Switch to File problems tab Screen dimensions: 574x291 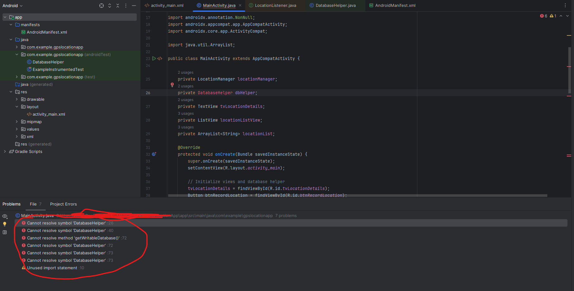[36, 204]
